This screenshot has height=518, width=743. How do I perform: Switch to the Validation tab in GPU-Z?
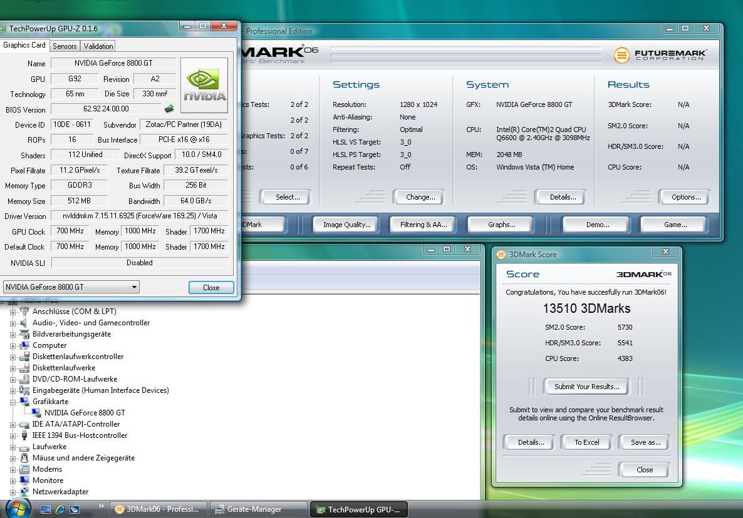[98, 46]
